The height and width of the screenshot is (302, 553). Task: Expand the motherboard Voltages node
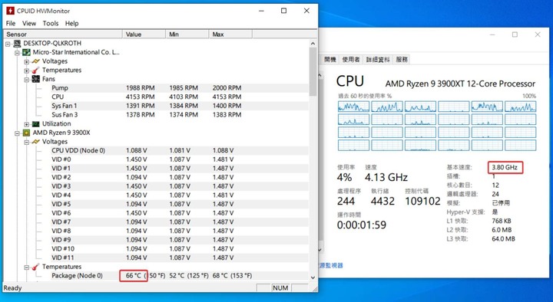pos(27,61)
